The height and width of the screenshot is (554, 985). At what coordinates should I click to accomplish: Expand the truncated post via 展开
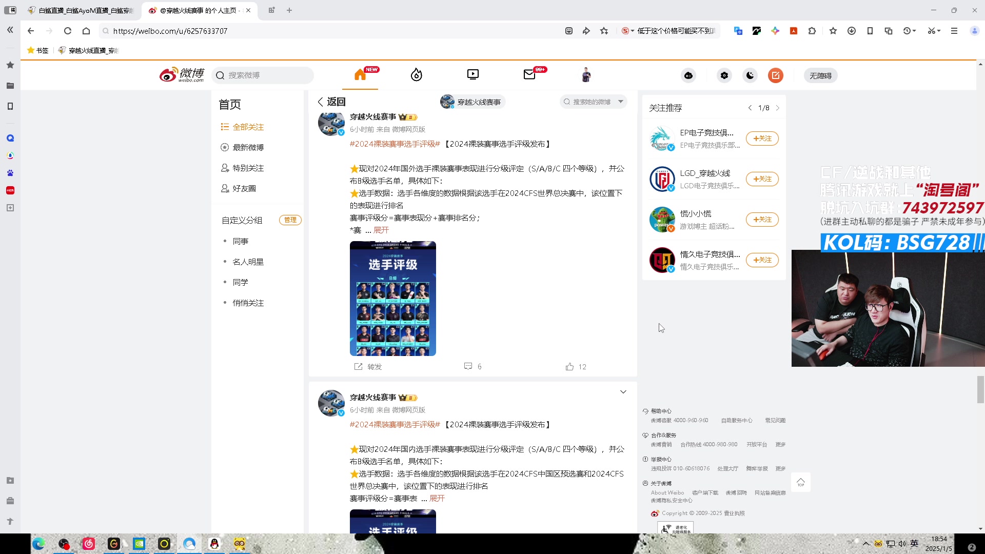coord(381,230)
